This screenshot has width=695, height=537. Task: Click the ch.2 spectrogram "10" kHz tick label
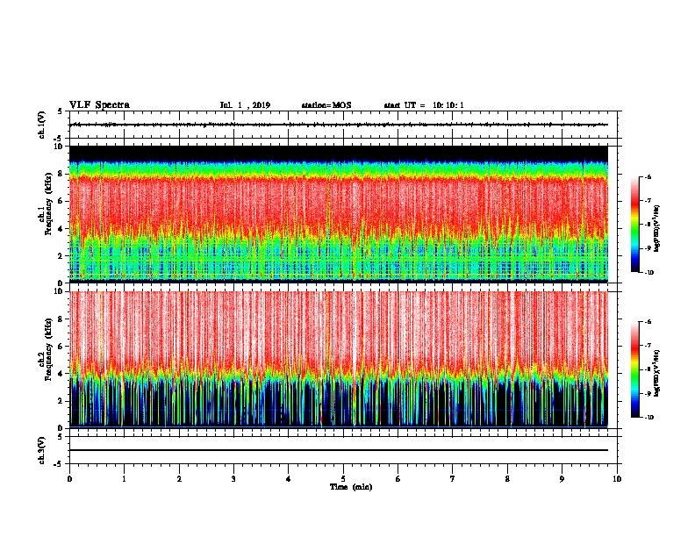tap(61, 291)
